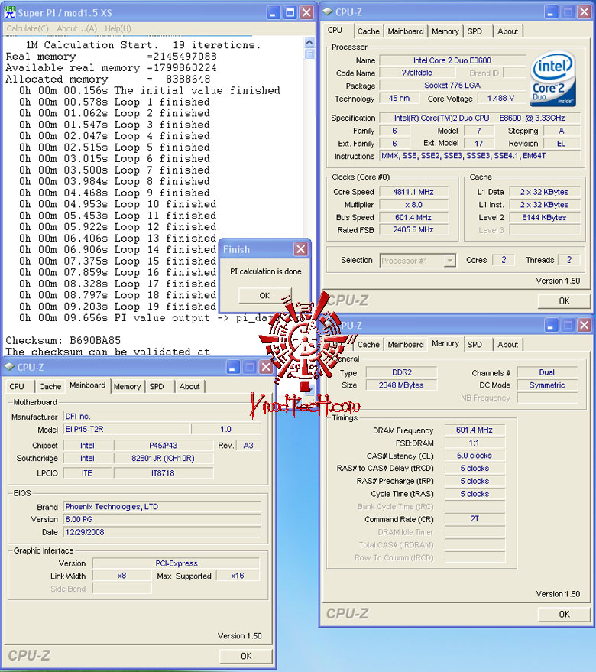Click the Loop 19 finished line
This screenshot has height=672, width=596.
pos(118,307)
